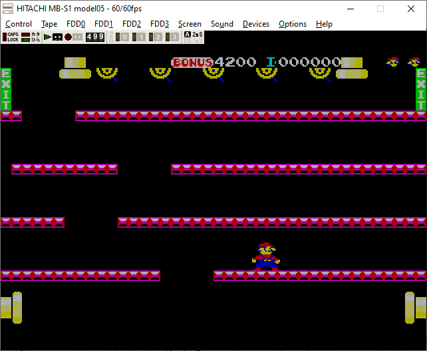This screenshot has height=351, width=427.
Task: Close the HITACHI MB-S1 emulator window
Action: coord(411,9)
